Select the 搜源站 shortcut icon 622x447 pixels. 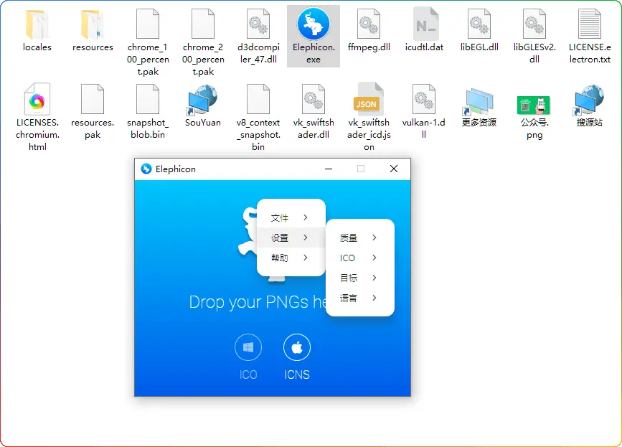(589, 100)
